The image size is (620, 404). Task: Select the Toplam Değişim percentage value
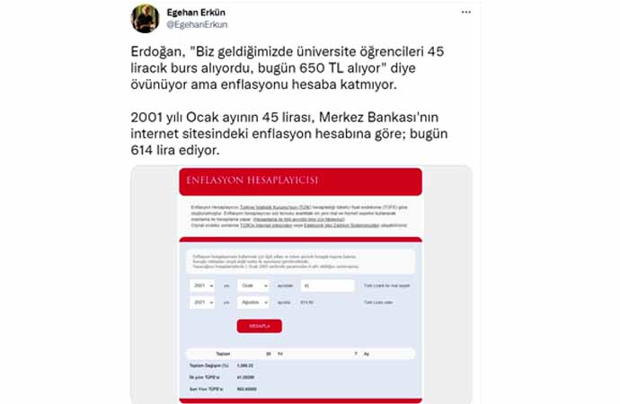[245, 365]
